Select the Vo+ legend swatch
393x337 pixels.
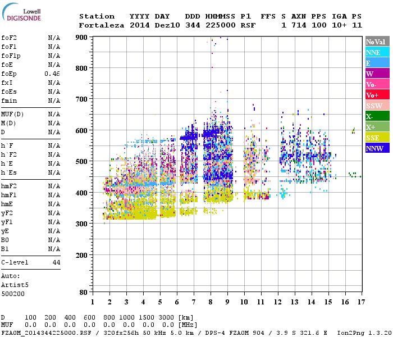[x=377, y=95]
